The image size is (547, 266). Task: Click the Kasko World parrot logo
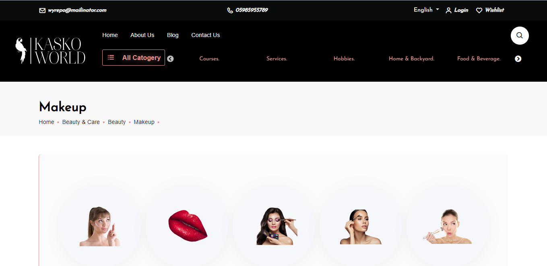tap(50, 51)
